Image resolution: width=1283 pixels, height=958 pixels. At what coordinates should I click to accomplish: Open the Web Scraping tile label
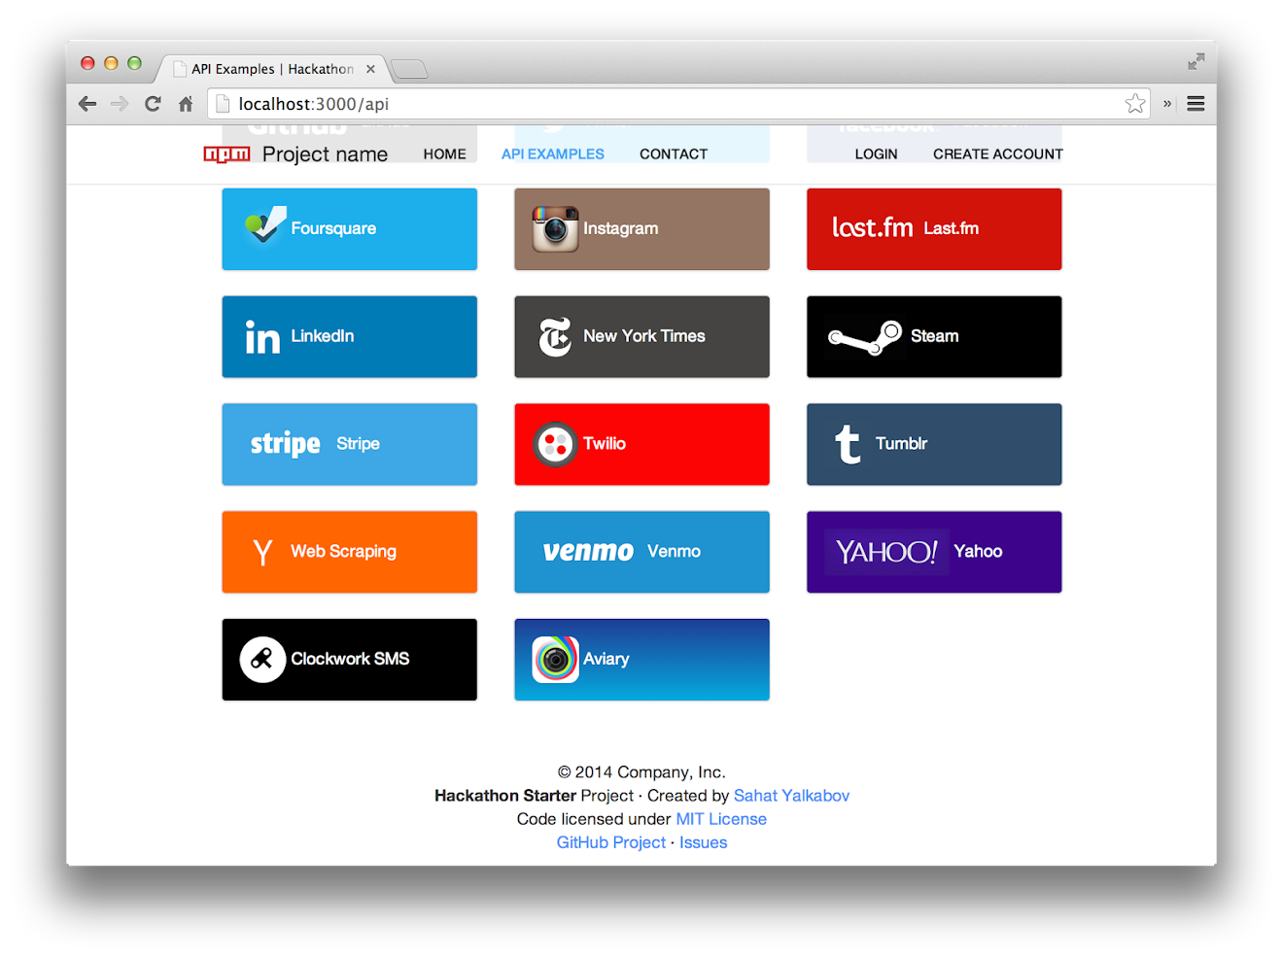(343, 552)
